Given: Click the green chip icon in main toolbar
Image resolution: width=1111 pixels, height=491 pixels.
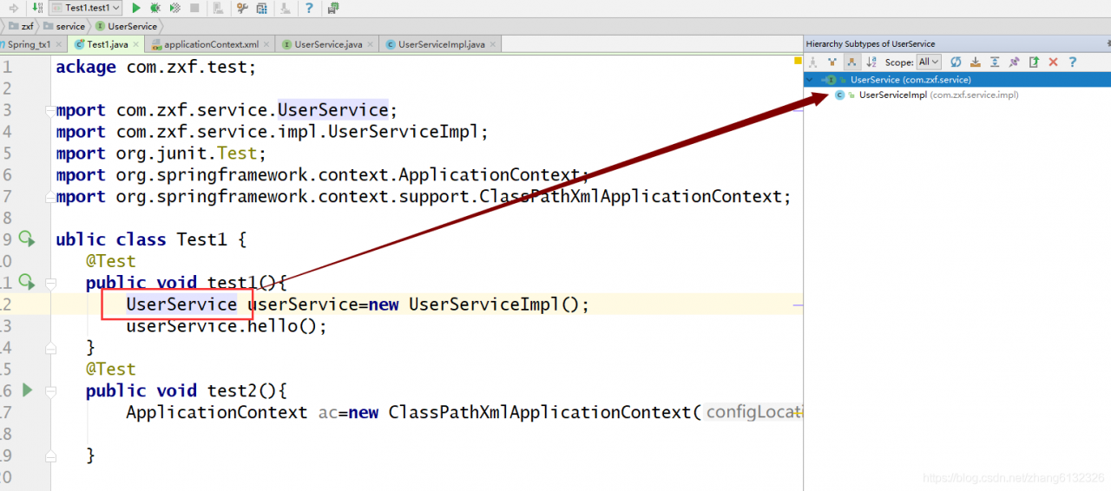Looking at the screenshot, I should (x=334, y=8).
